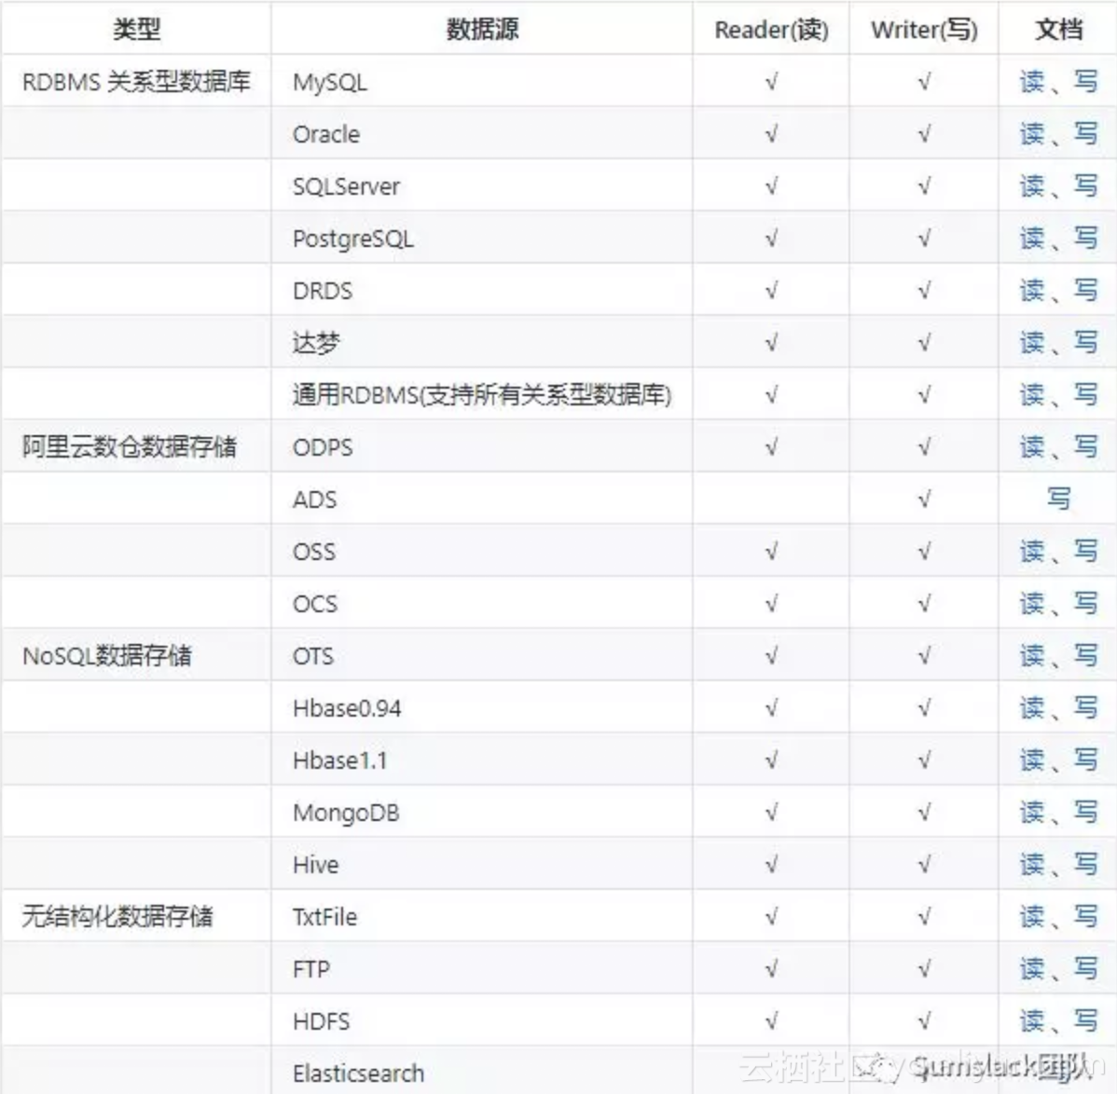Select the HDFS data source cell
The height and width of the screenshot is (1094, 1117).
(x=482, y=1021)
